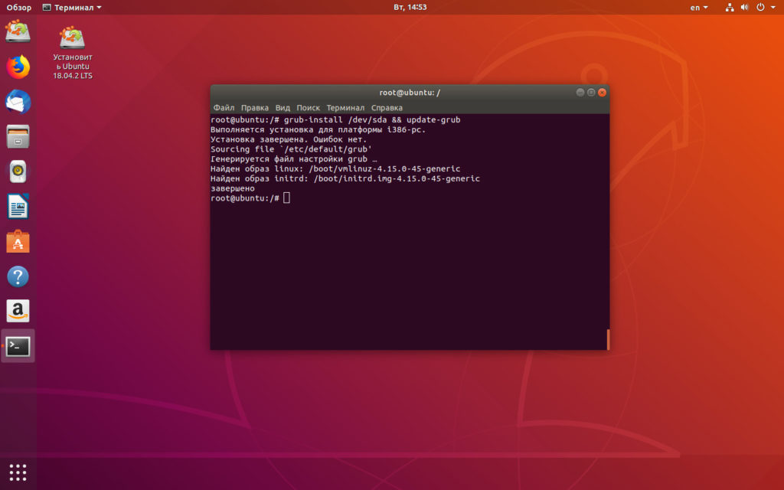Screen dimensions: 784x490
Task: Click the terminal window scrollbar
Action: pyautogui.click(x=608, y=339)
